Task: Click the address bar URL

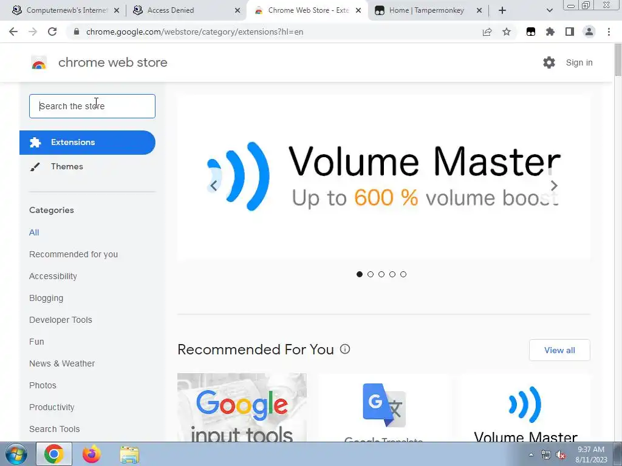Action: click(x=194, y=32)
